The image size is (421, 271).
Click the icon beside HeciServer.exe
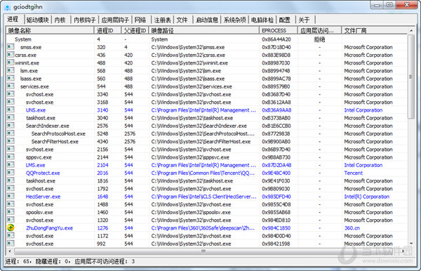pos(11,197)
